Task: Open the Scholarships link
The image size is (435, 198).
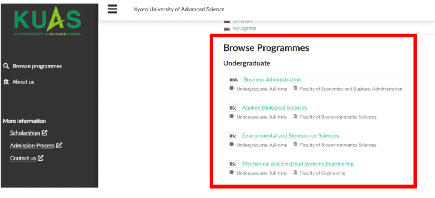Action: tap(25, 133)
